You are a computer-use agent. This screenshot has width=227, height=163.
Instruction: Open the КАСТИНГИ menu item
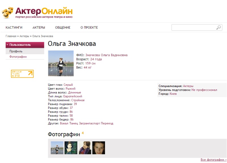pyautogui.click(x=14, y=27)
